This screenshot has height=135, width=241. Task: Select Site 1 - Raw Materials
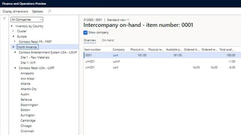[35, 57]
